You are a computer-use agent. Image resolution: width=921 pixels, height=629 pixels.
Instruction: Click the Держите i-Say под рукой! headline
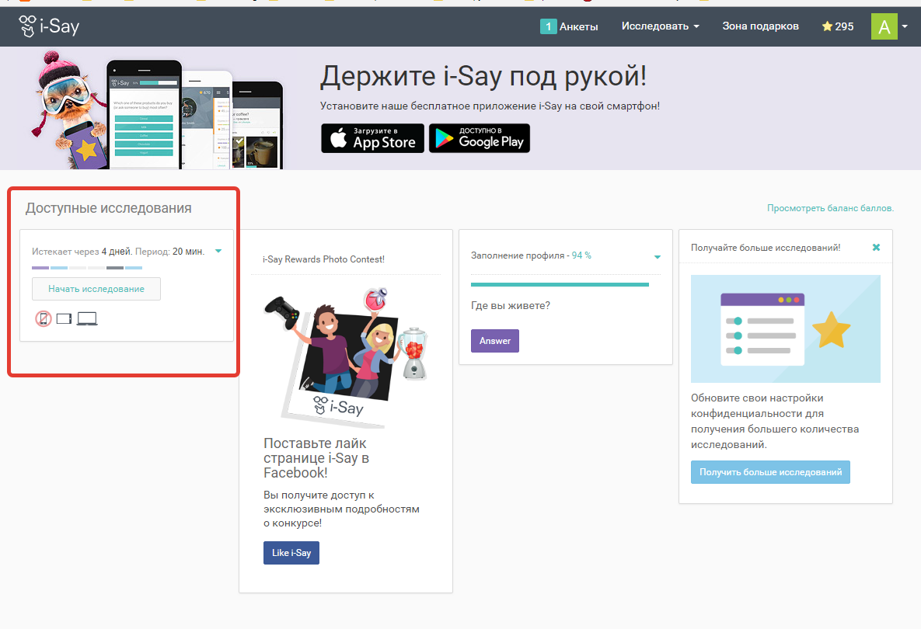point(483,76)
